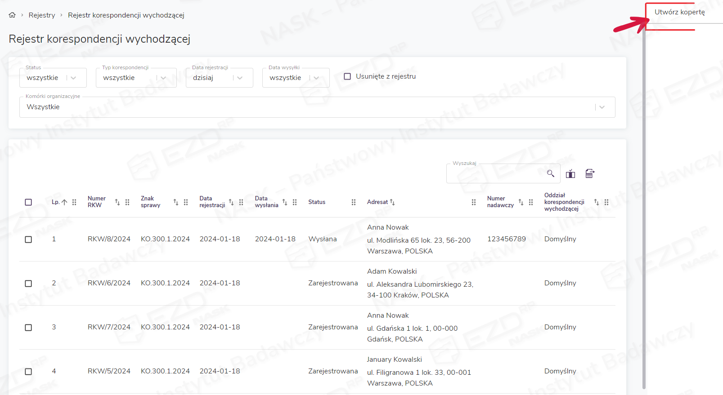Sort table by Data wysłania arrows

(285, 202)
